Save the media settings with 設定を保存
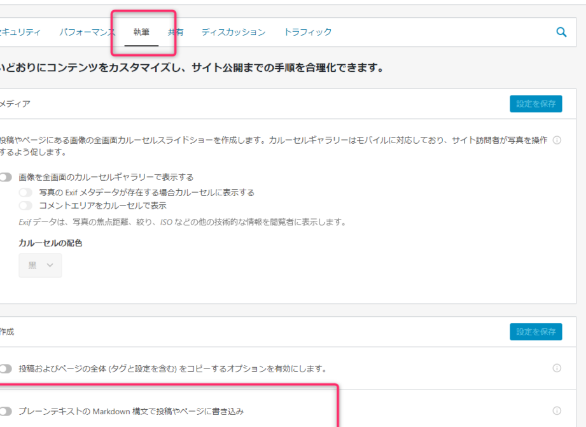This screenshot has width=586, height=427. click(x=536, y=103)
